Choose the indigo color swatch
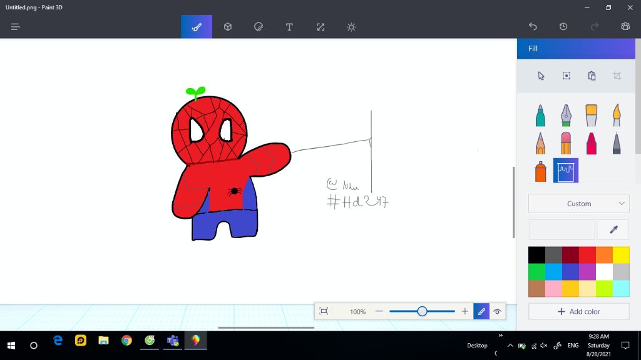This screenshot has height=360, width=641. click(x=570, y=272)
